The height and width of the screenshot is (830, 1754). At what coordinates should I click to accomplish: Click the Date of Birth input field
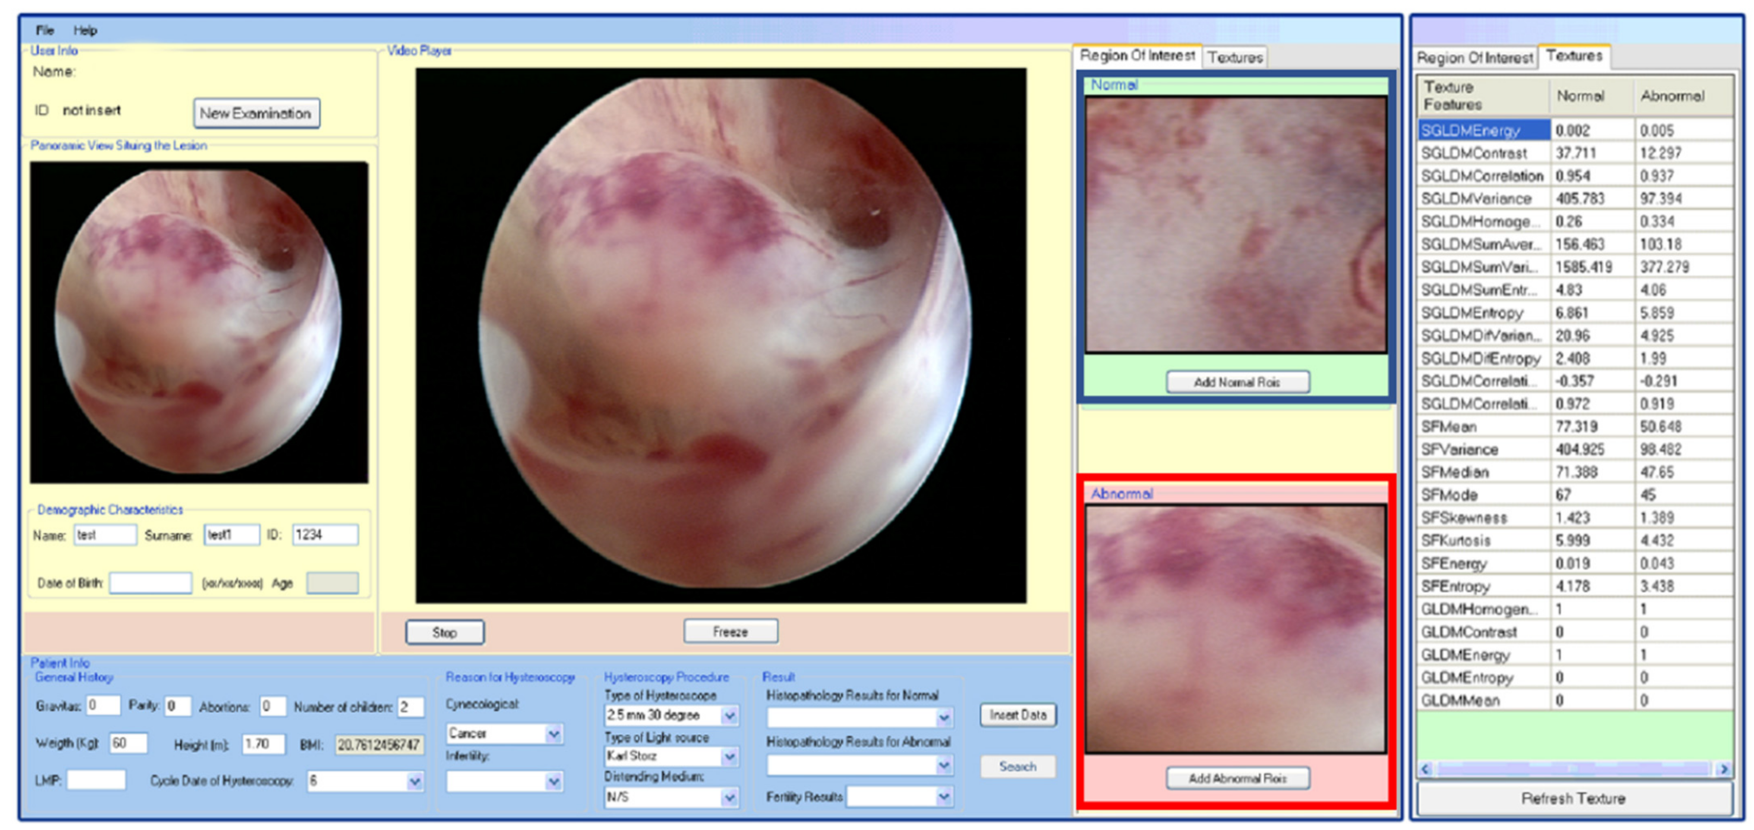coord(151,583)
